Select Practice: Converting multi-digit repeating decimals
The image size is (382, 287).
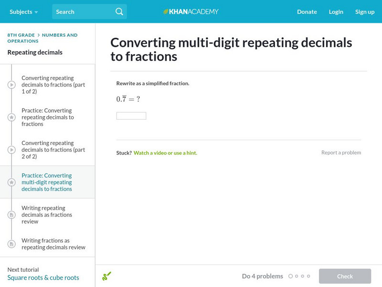47,182
